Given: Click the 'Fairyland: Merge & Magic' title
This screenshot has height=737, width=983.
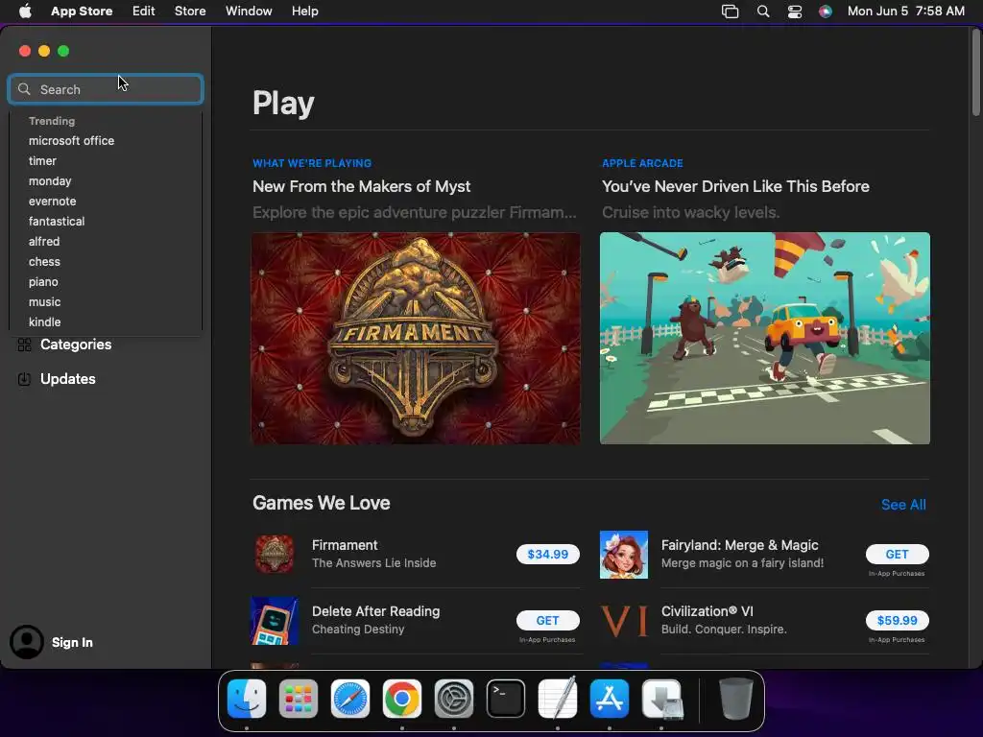Looking at the screenshot, I should coord(740,545).
